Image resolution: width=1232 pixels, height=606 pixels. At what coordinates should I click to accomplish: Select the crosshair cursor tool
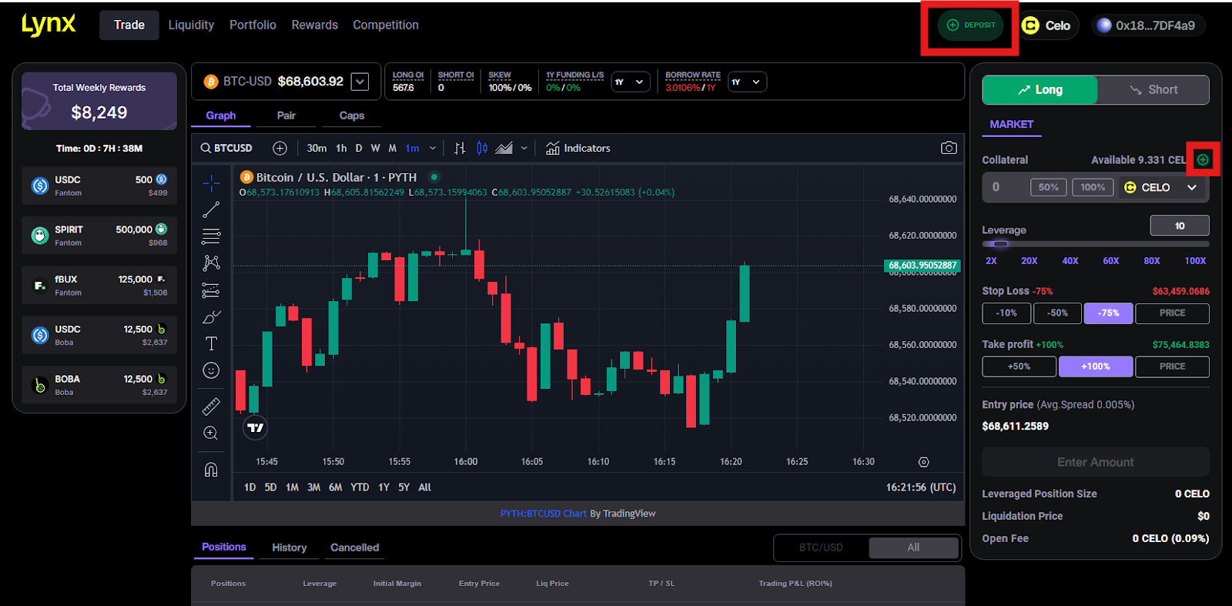[211, 182]
